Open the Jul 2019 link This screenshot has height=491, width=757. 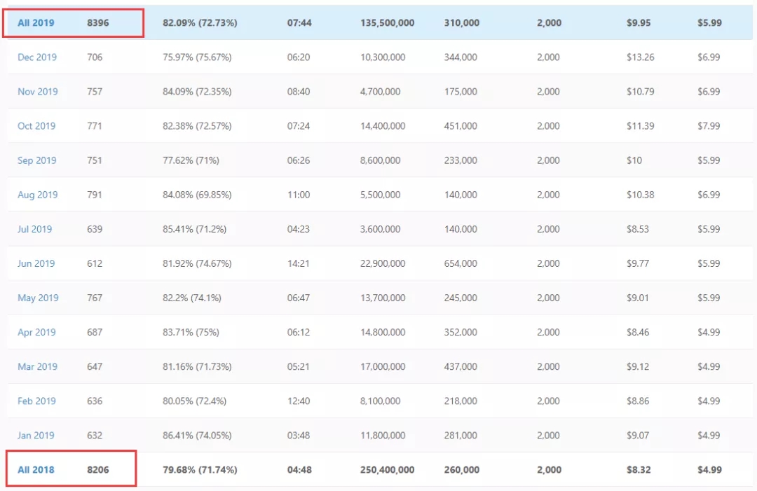coord(35,229)
